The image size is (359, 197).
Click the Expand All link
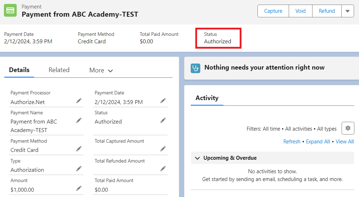tap(318, 142)
